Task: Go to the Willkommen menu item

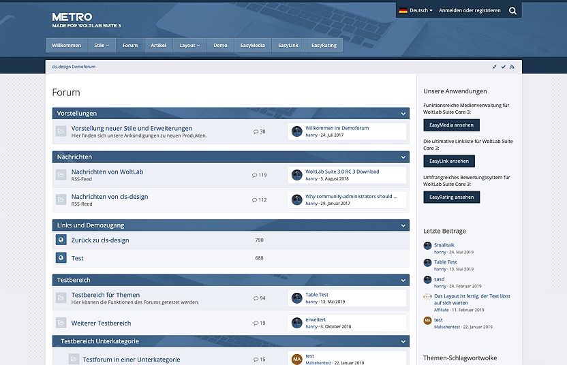Action: [x=67, y=45]
